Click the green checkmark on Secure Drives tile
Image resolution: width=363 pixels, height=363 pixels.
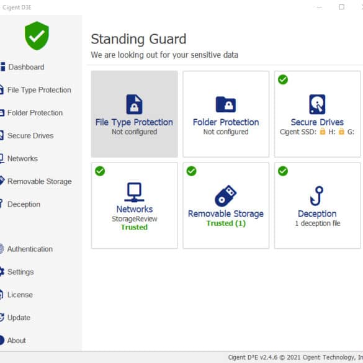283,79
